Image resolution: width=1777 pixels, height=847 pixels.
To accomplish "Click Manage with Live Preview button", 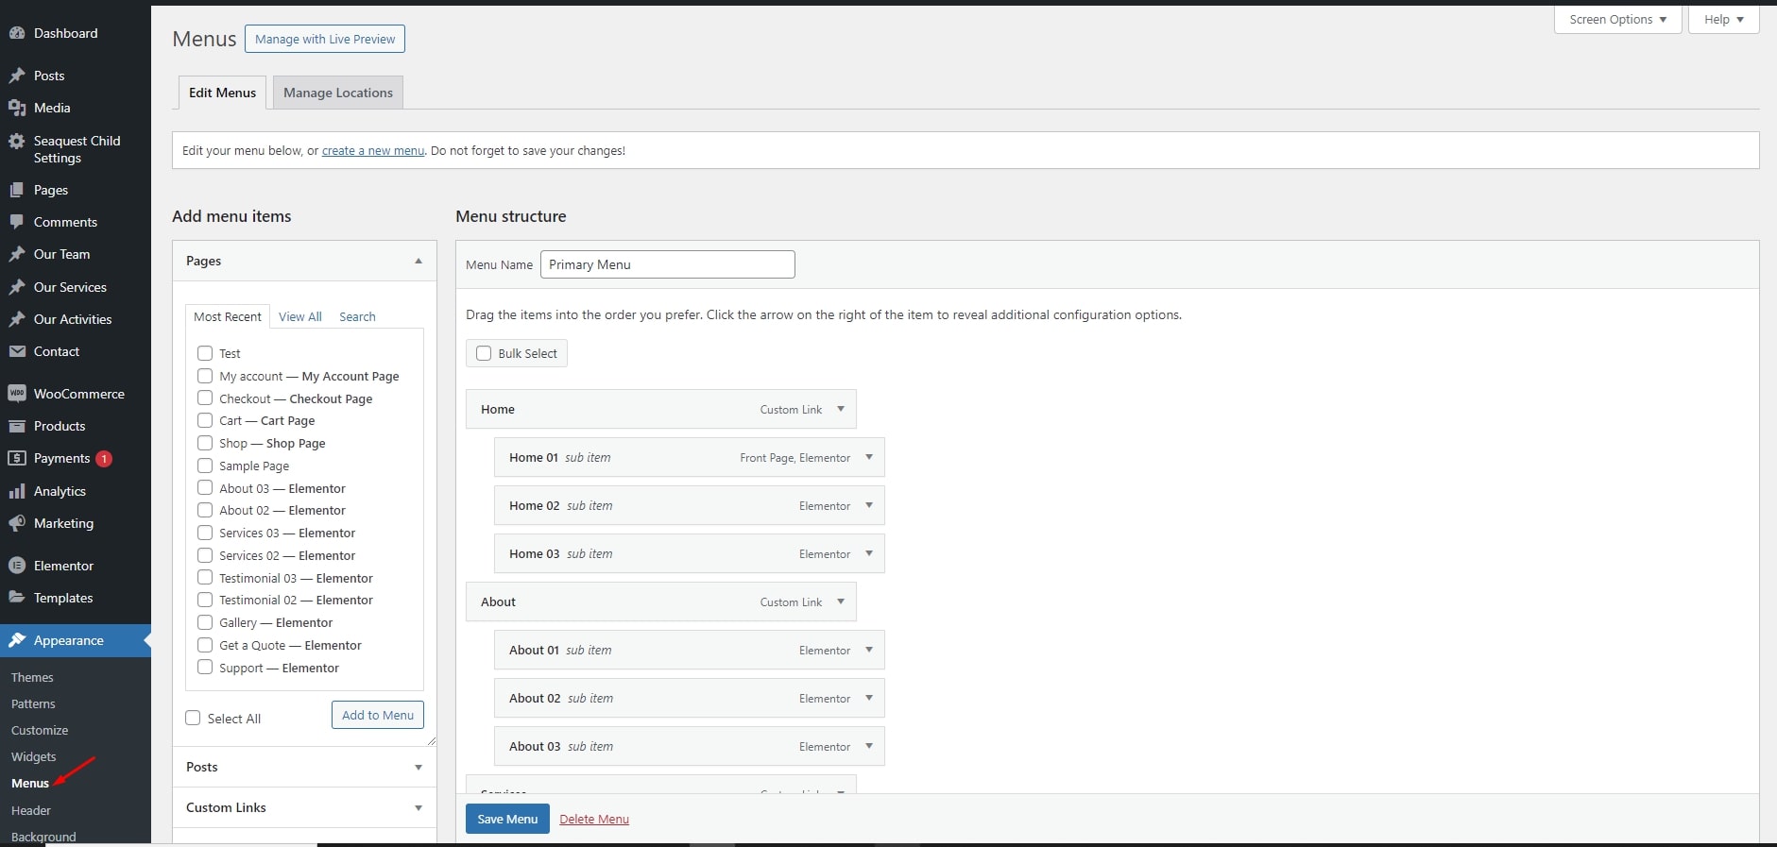I will [x=325, y=39].
